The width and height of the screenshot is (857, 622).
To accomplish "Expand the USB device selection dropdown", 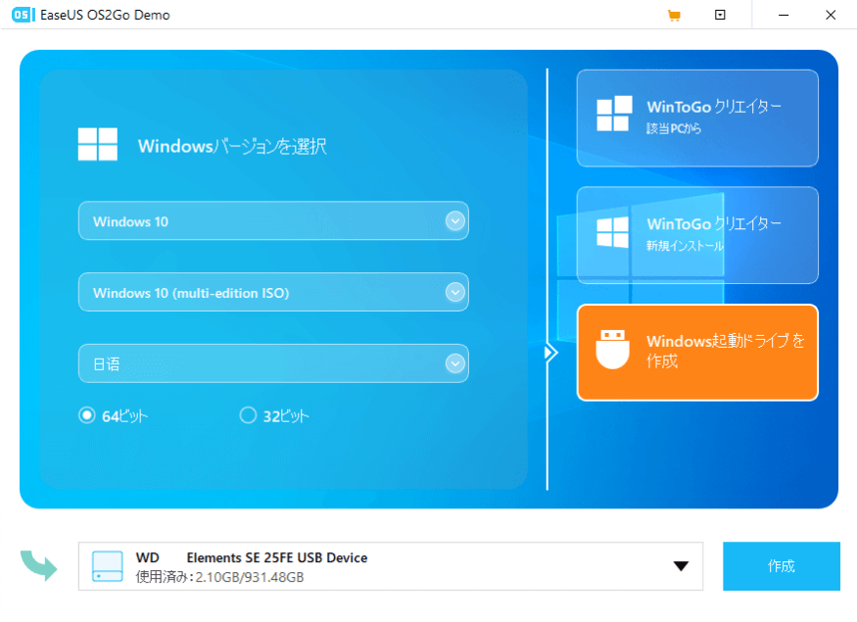I will pyautogui.click(x=679, y=566).
